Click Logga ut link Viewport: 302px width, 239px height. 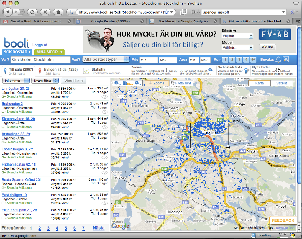(x=40, y=45)
